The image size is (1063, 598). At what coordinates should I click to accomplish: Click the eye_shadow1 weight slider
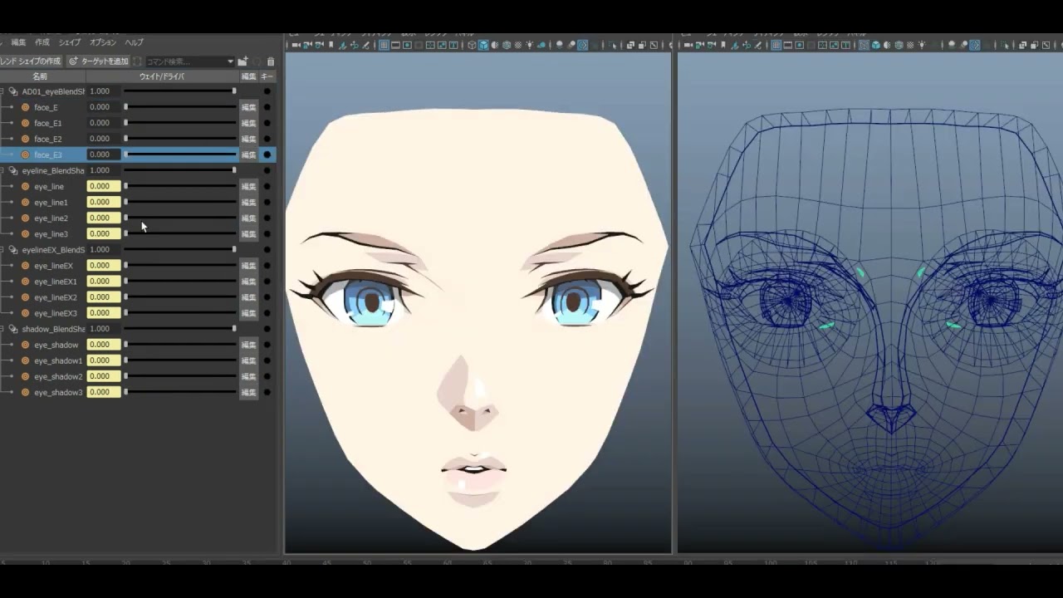(x=180, y=360)
